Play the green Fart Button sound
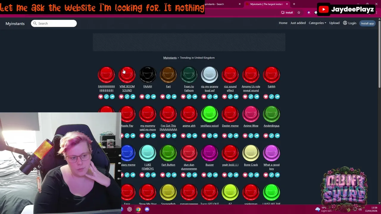Viewport: 381px width, 214px height. click(168, 153)
